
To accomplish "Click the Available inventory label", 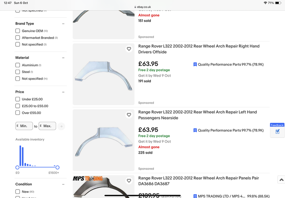I will click(30, 139).
